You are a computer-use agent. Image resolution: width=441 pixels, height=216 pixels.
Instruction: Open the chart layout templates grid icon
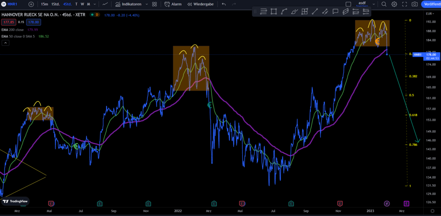(154, 4)
